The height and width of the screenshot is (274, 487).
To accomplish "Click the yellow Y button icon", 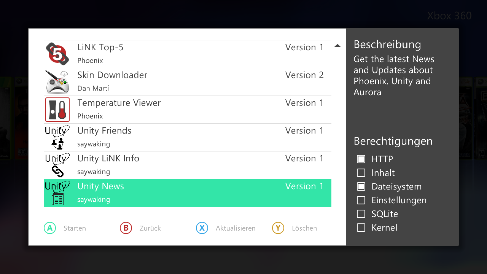I will click(278, 228).
